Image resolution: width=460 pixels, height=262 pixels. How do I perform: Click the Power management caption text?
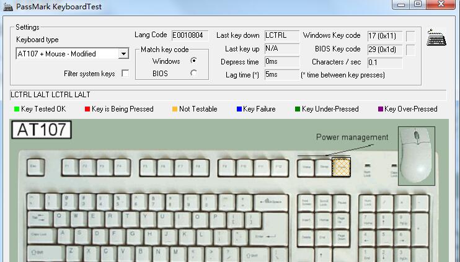[352, 137]
